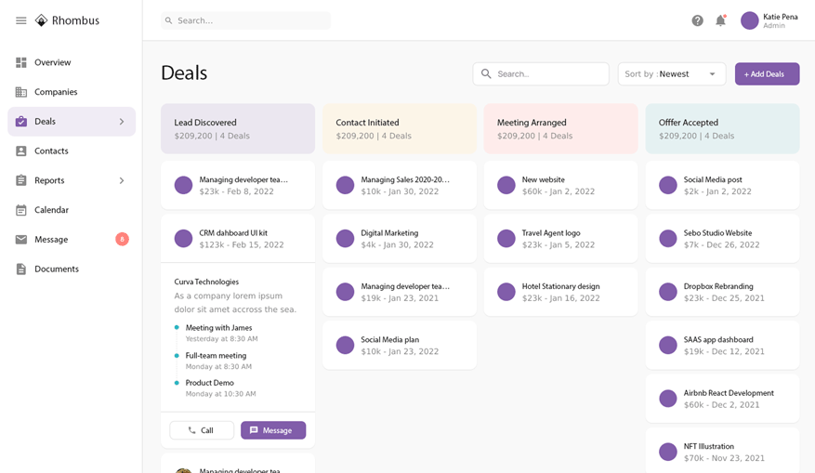Image resolution: width=815 pixels, height=473 pixels.
Task: Click Katie Pena's profile avatar
Action: pyautogui.click(x=749, y=20)
